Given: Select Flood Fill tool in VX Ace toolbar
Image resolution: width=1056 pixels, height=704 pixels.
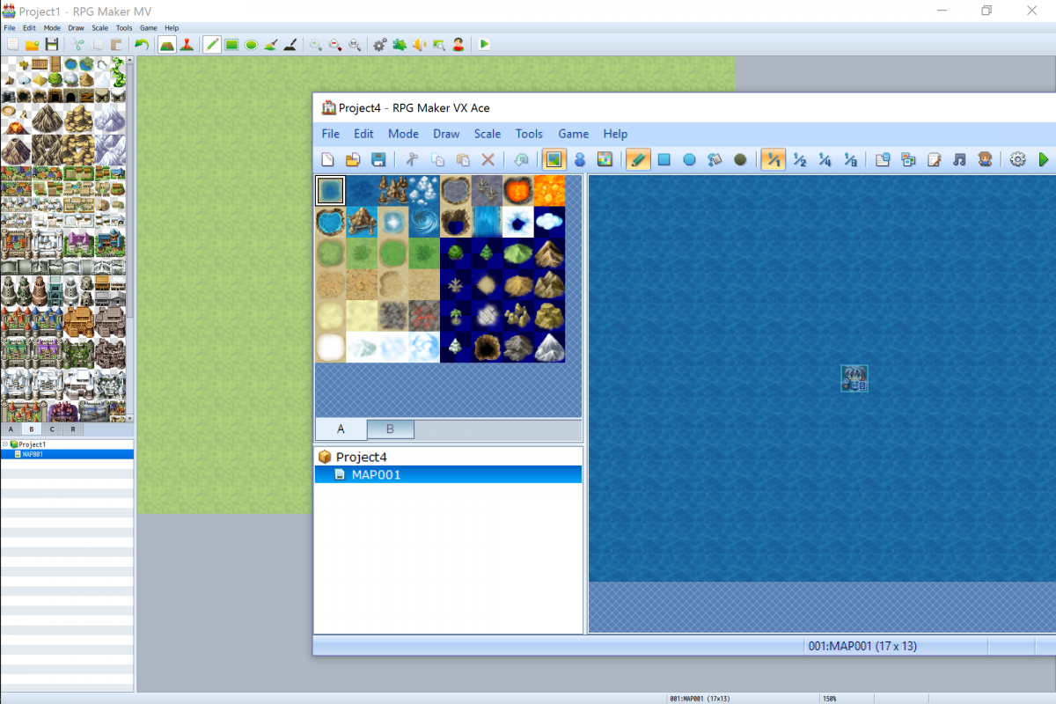Looking at the screenshot, I should [x=715, y=159].
